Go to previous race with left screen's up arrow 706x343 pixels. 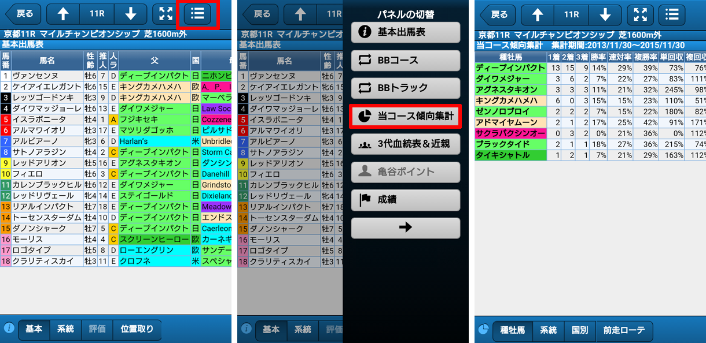[62, 14]
